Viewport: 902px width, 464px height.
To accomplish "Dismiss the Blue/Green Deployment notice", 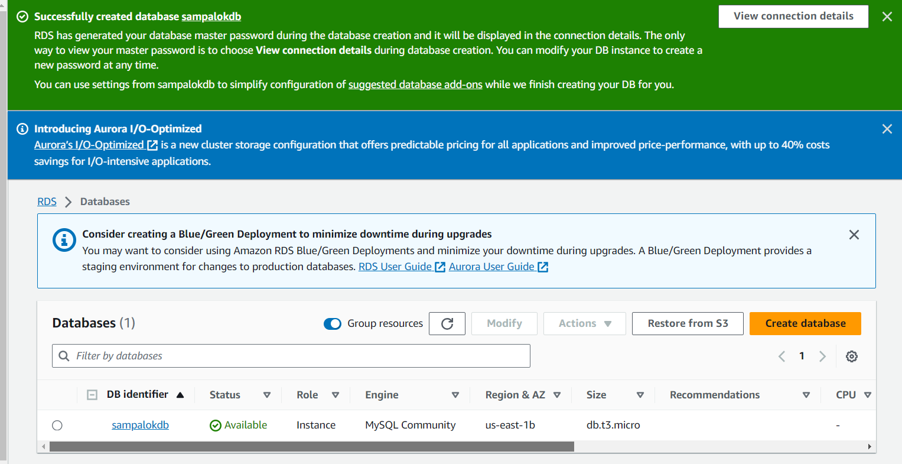I will click(854, 235).
